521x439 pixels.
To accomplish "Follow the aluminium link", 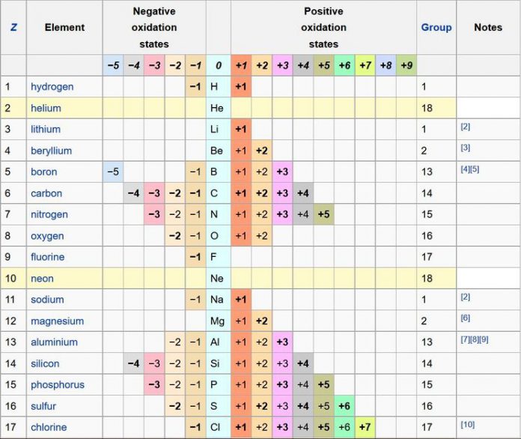I will [54, 342].
